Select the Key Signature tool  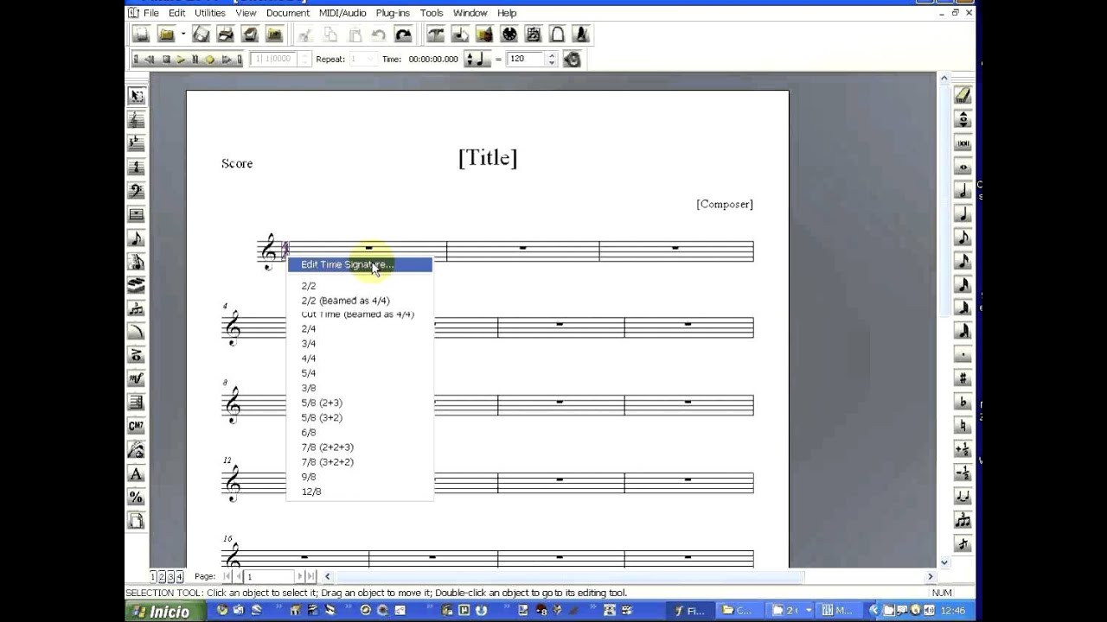[136, 143]
